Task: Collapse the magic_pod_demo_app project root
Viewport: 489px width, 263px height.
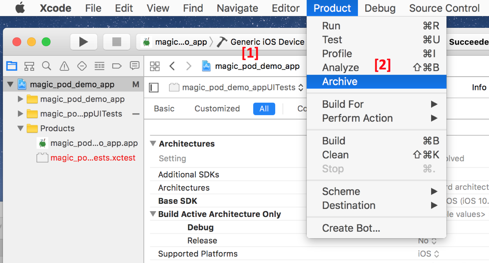Action: [10, 84]
